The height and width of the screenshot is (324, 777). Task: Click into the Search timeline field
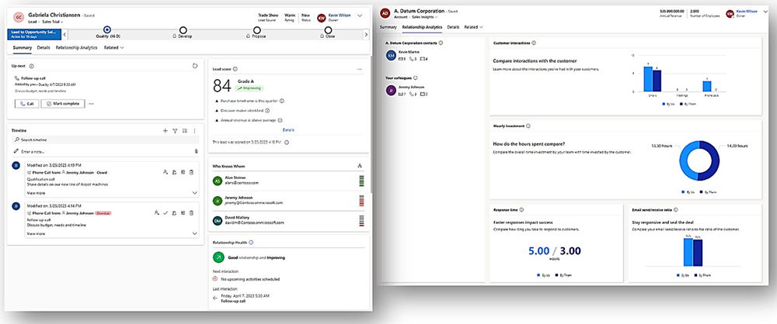93,140
